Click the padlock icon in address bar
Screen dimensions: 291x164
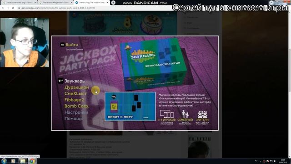click(19, 8)
